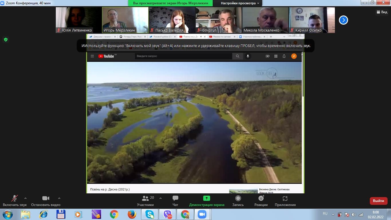Show hidden tray icons arrow
Viewport: 391px width, 220px height.
[x=333, y=215]
